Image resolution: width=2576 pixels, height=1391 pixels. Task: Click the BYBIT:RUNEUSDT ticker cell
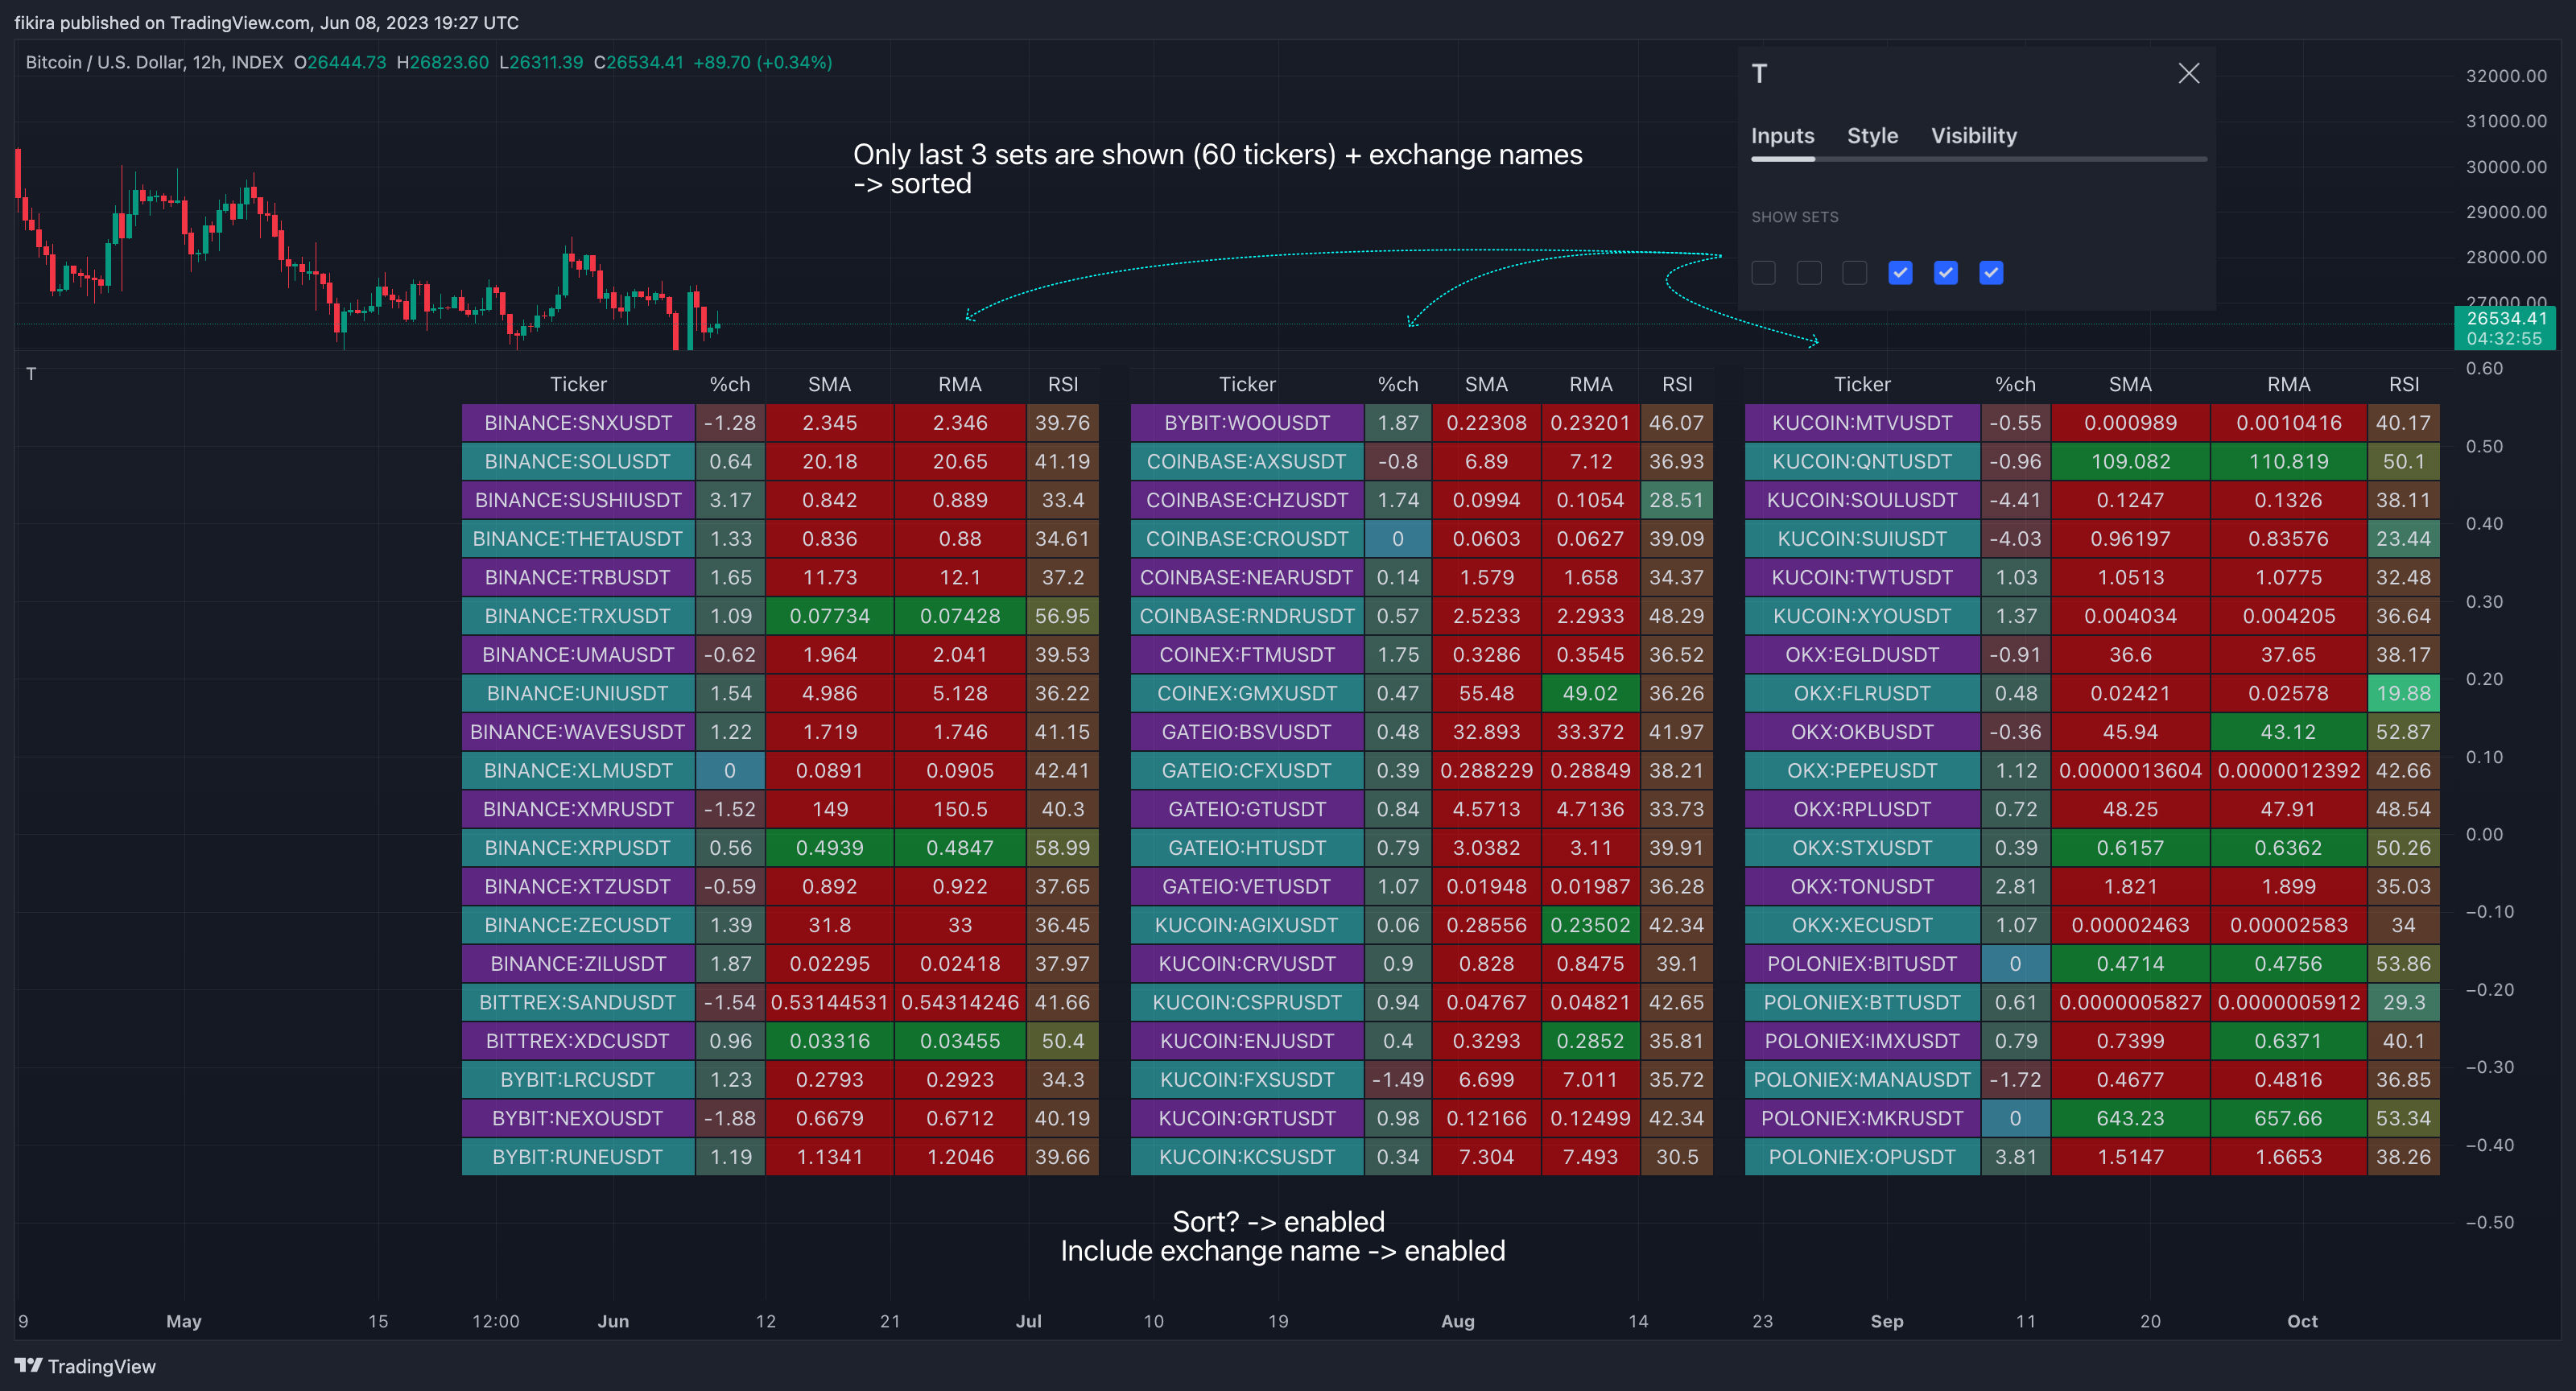pos(578,1157)
